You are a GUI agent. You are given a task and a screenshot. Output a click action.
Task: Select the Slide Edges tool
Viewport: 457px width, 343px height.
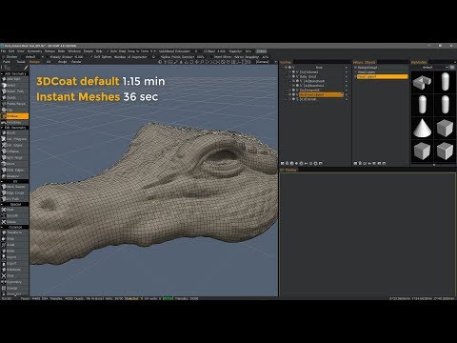pos(14,170)
